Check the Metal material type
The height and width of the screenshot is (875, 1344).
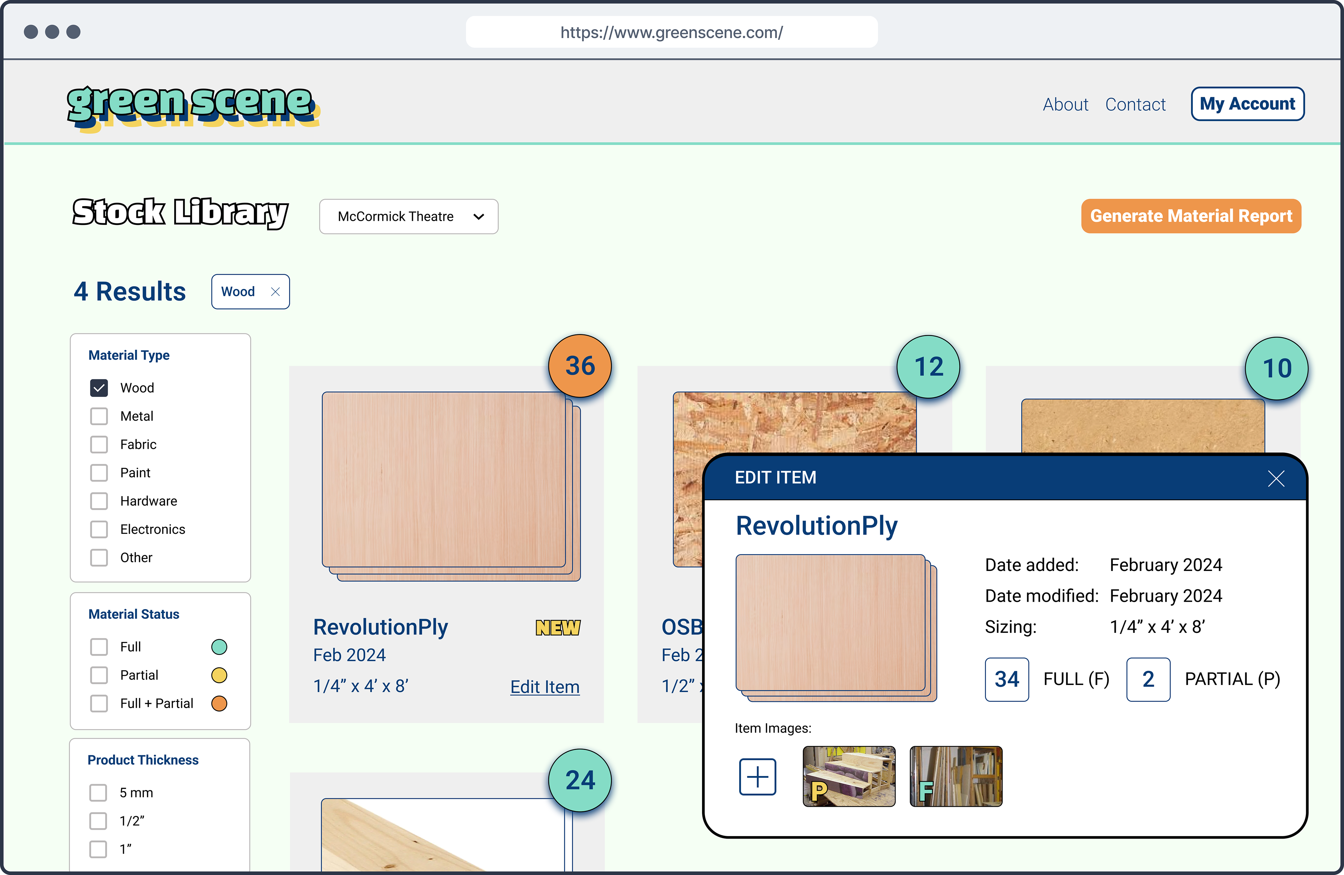tap(99, 416)
